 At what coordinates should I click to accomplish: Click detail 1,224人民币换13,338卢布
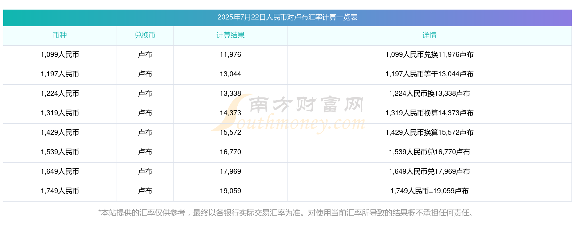[x=429, y=94]
